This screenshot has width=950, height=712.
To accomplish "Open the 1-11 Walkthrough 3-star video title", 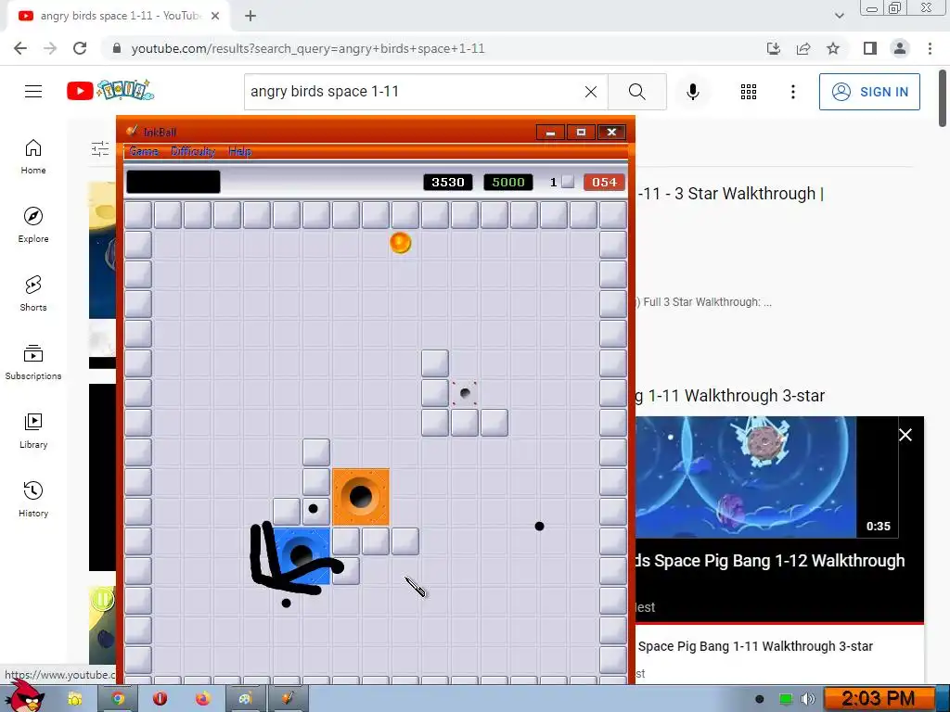I will tap(729, 395).
